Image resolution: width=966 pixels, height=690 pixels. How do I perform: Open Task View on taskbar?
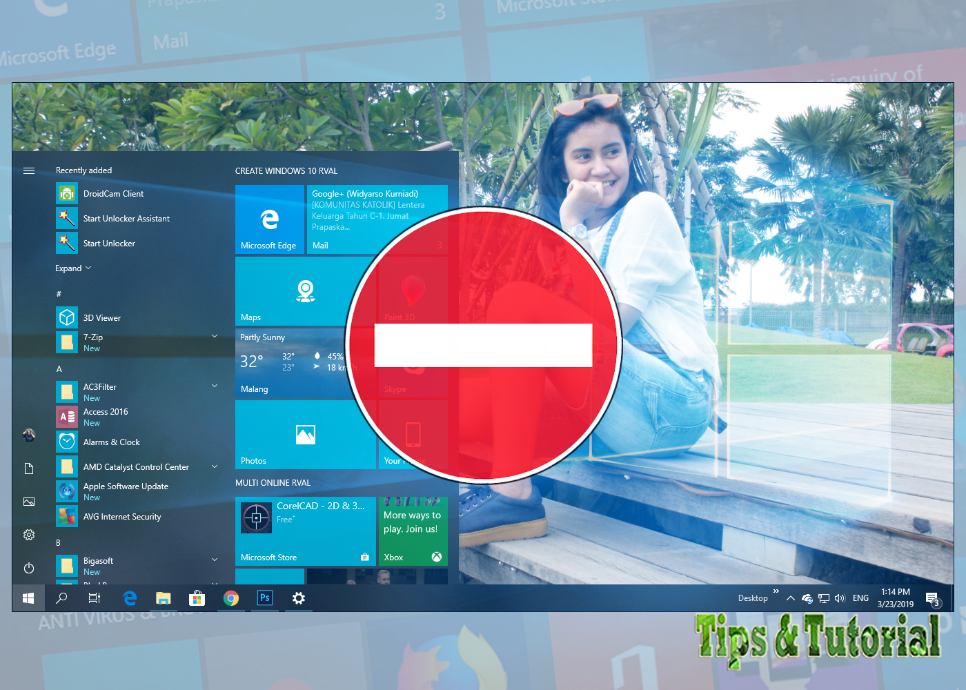(x=95, y=598)
